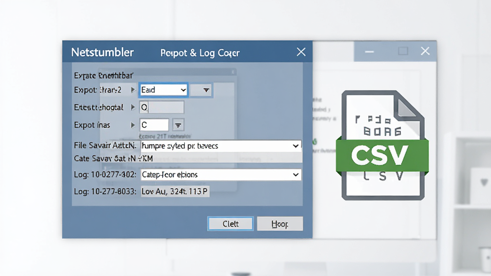
Task: Click the 'File Savair AdttN.' label
Action: (105, 146)
